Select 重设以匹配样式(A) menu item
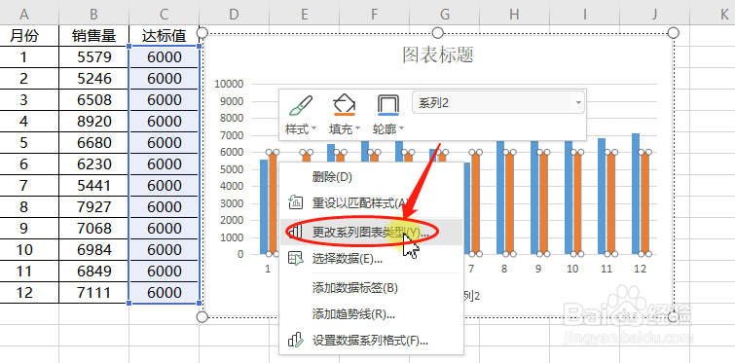Image resolution: width=735 pixels, height=363 pixels. [x=371, y=203]
